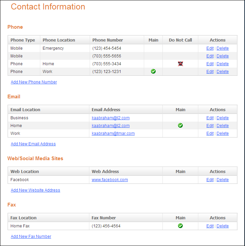Open Add New Email Address link
Screen dimensions: 245x246
[x=33, y=144]
